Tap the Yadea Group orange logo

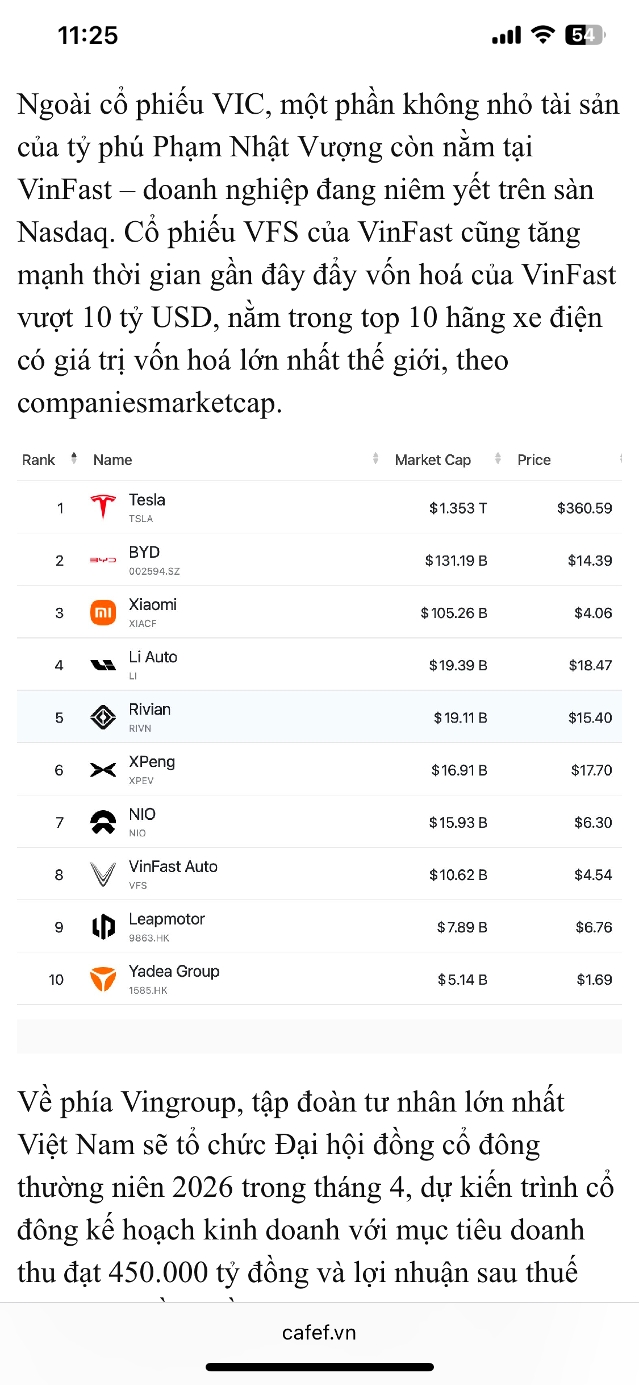point(103,979)
